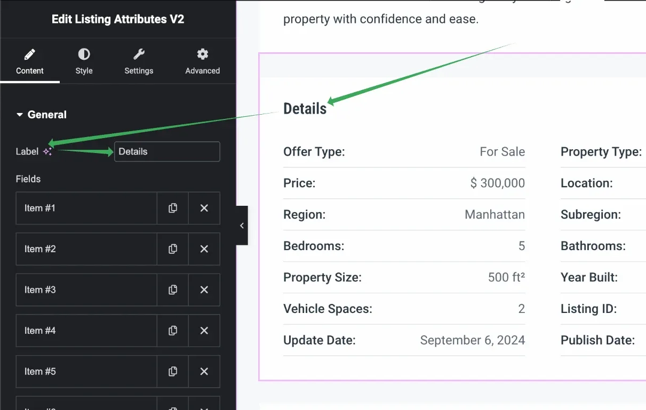Switch to the Style tab
646x410 pixels.
84,61
